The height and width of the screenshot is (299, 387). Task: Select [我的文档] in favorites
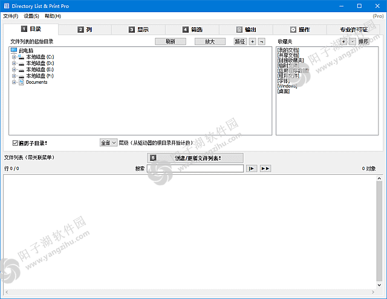coord(288,50)
